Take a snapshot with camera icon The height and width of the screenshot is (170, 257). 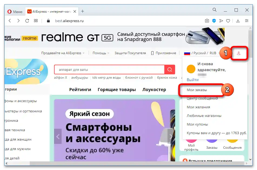pos(207,21)
